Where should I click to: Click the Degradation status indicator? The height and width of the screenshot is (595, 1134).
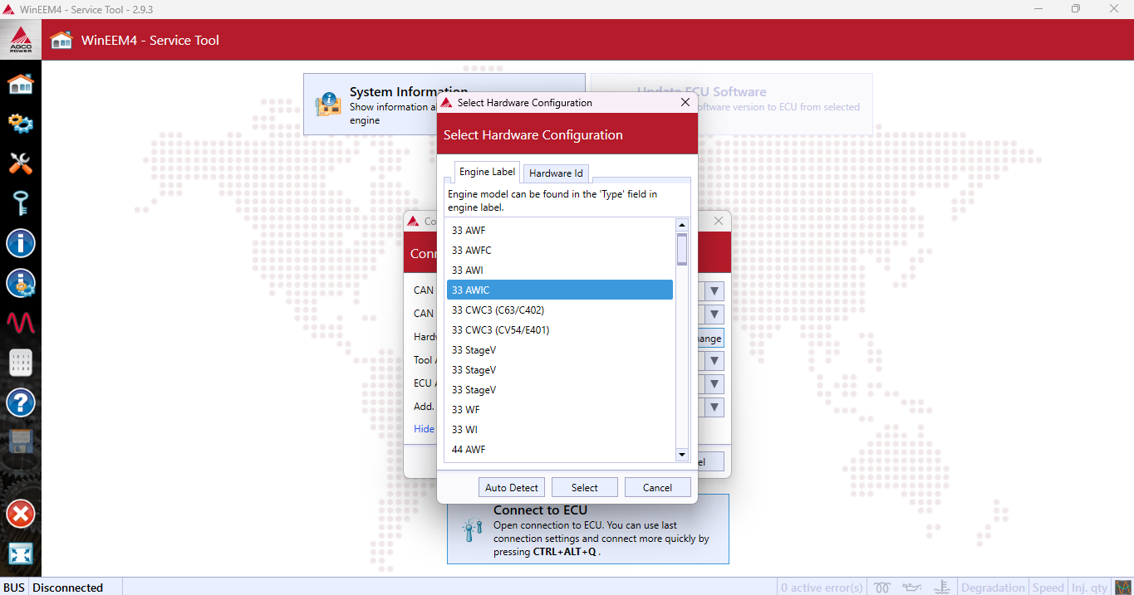(993, 588)
